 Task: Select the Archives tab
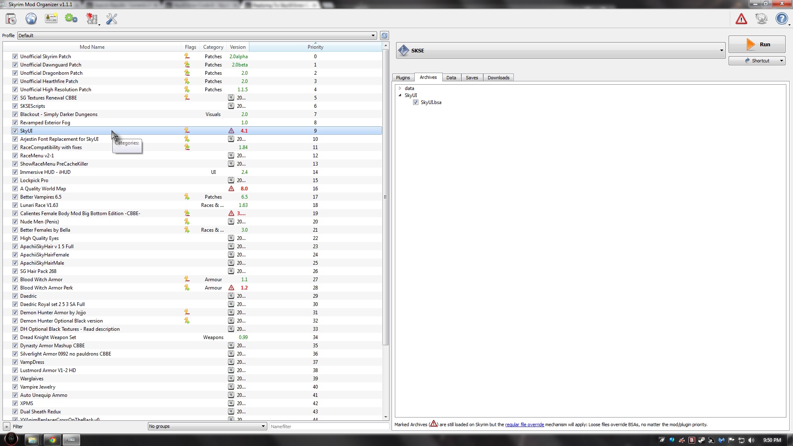(x=428, y=77)
